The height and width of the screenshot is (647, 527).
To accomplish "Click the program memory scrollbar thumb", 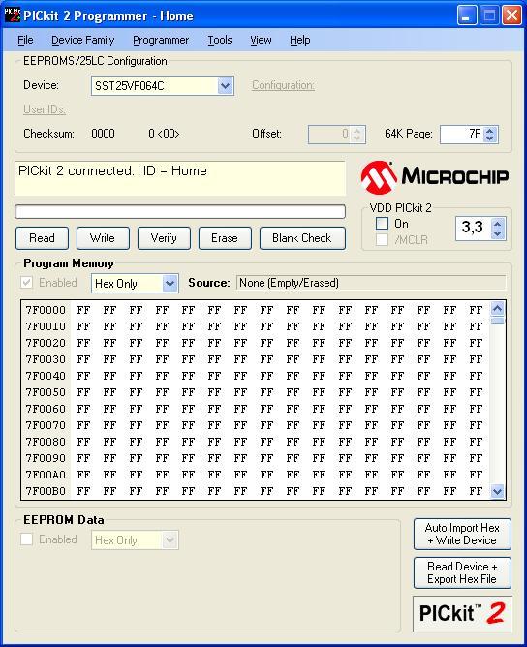I will pos(498,321).
